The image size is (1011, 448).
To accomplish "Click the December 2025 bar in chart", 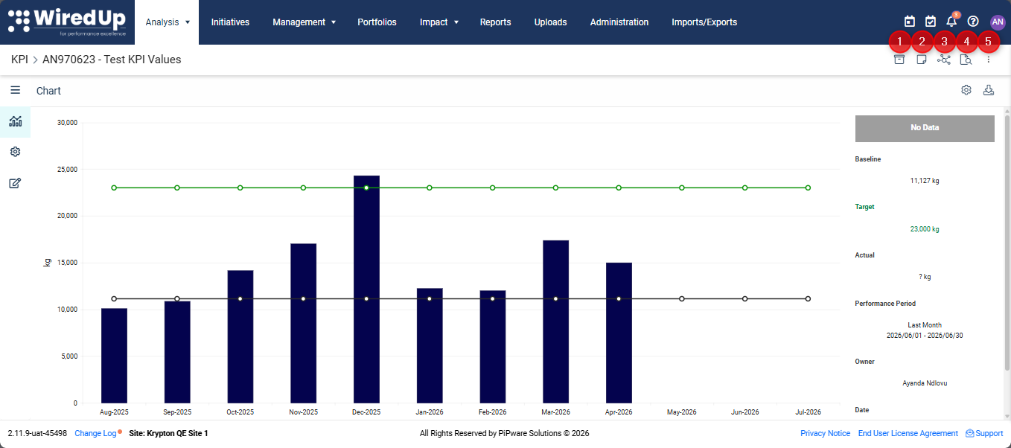I will [x=366, y=289].
